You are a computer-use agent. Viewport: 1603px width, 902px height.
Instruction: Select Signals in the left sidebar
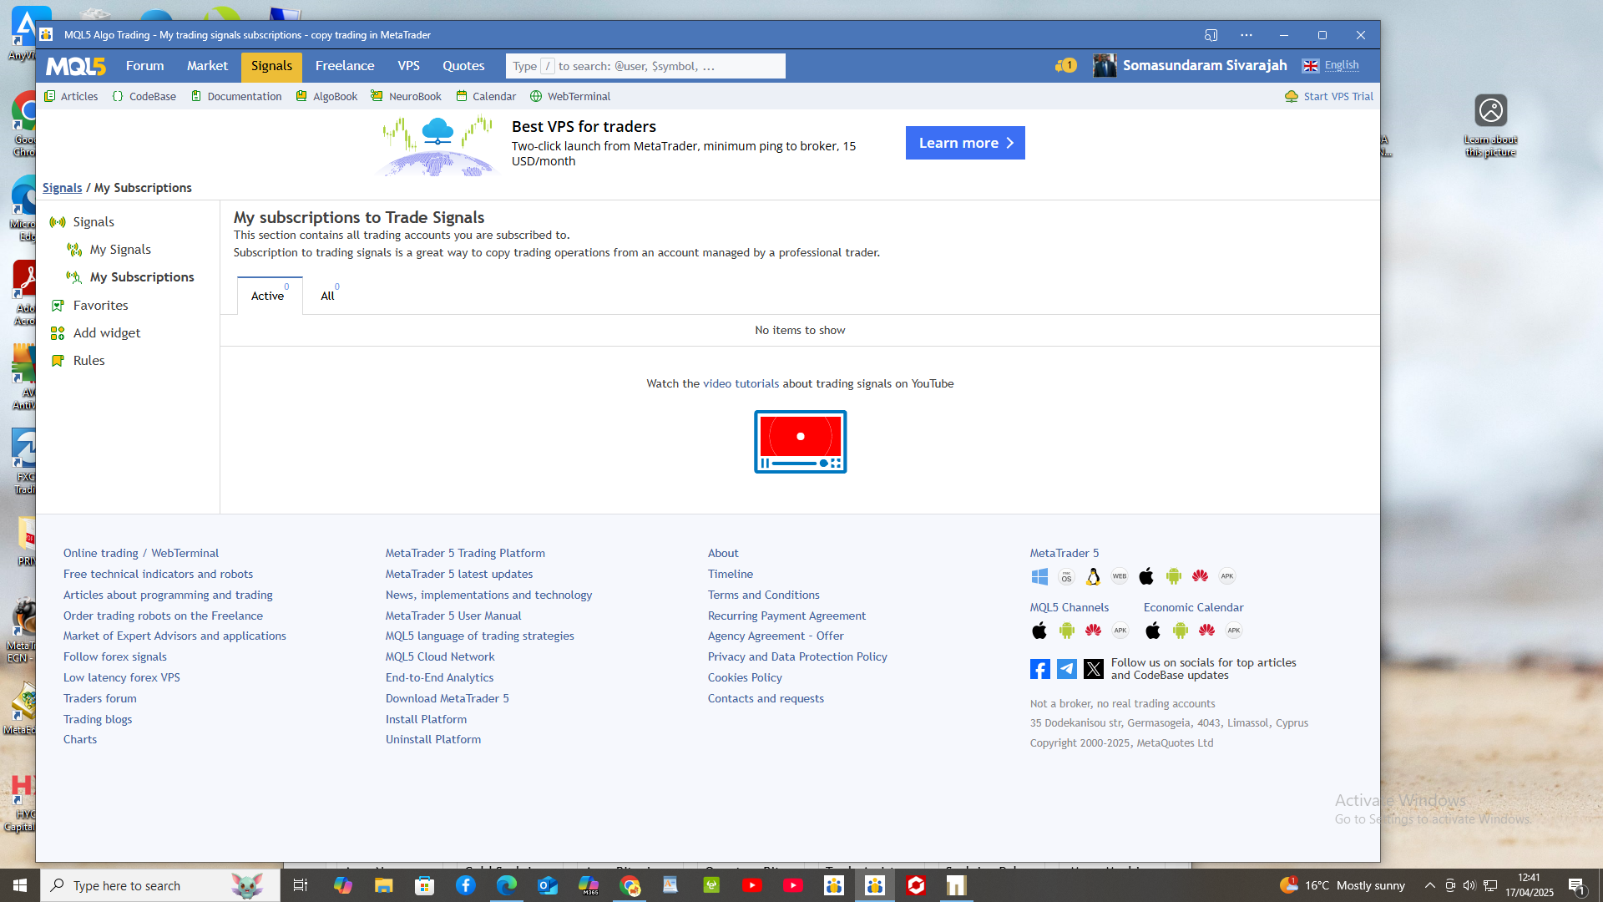(94, 222)
